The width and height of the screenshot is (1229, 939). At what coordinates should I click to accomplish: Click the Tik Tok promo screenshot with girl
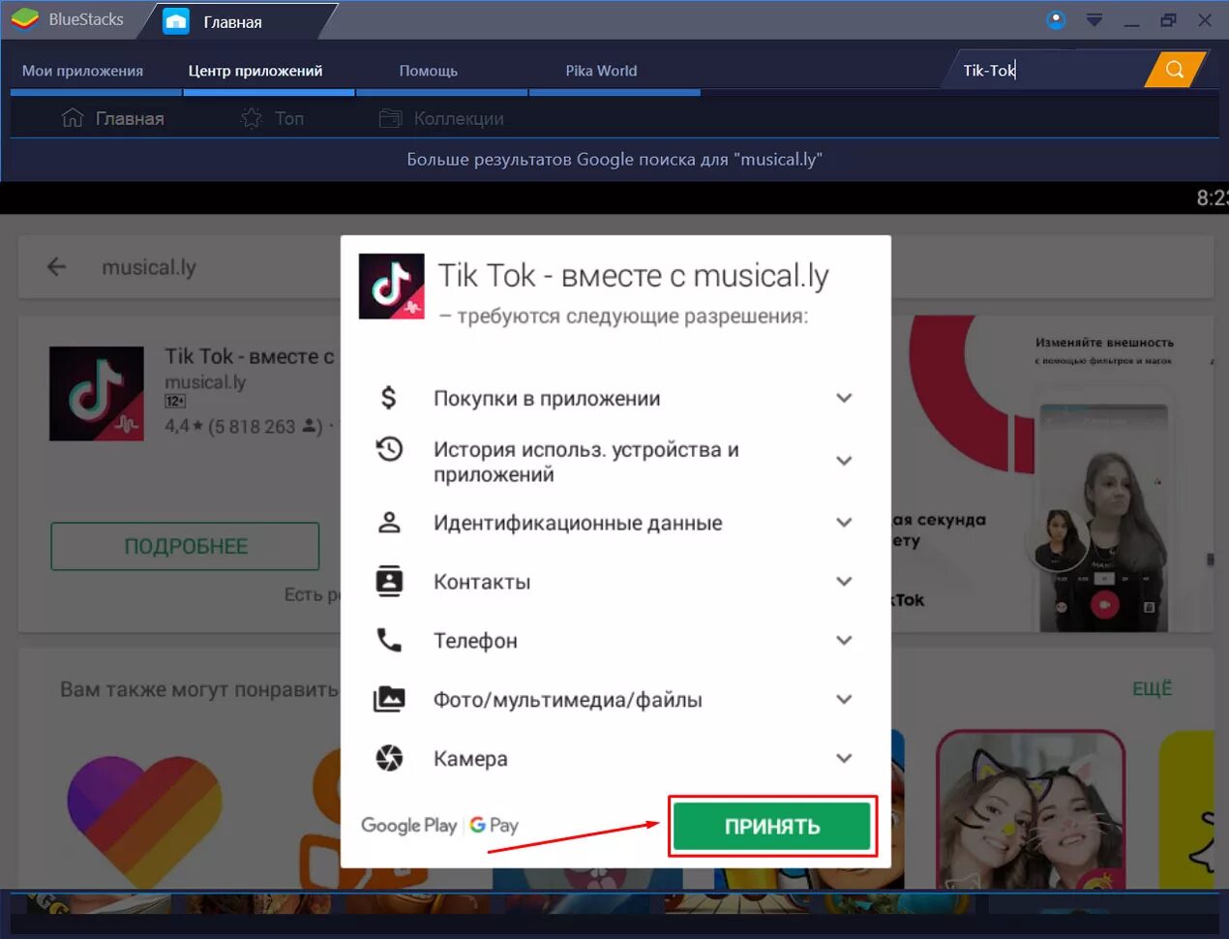point(1103,512)
